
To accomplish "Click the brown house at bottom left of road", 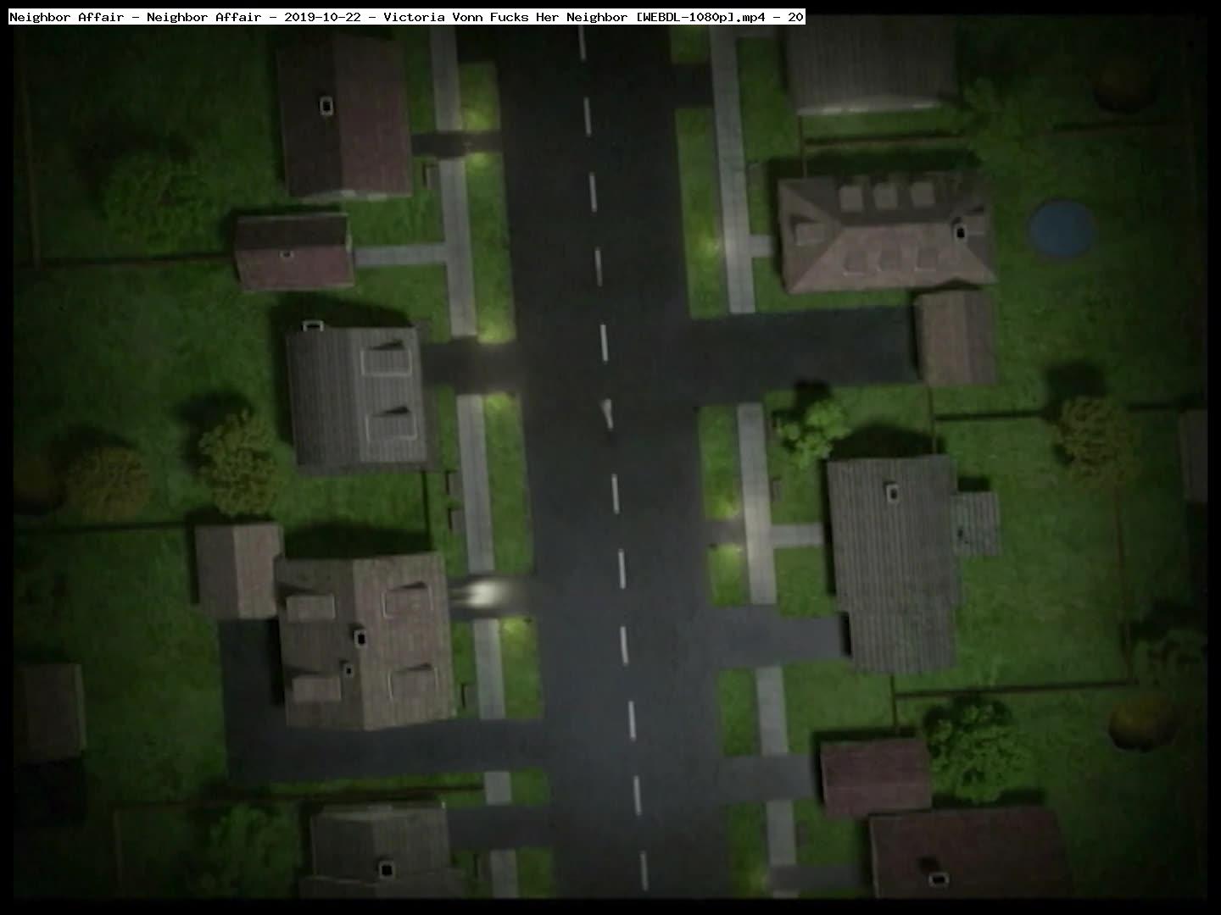I will point(365,640).
